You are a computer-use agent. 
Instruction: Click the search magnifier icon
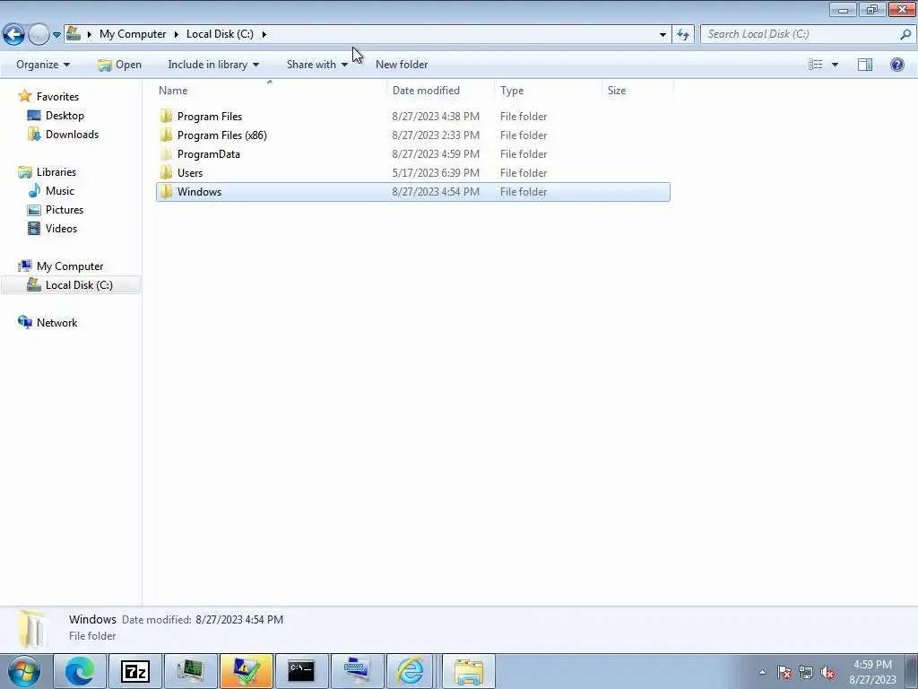tap(905, 34)
